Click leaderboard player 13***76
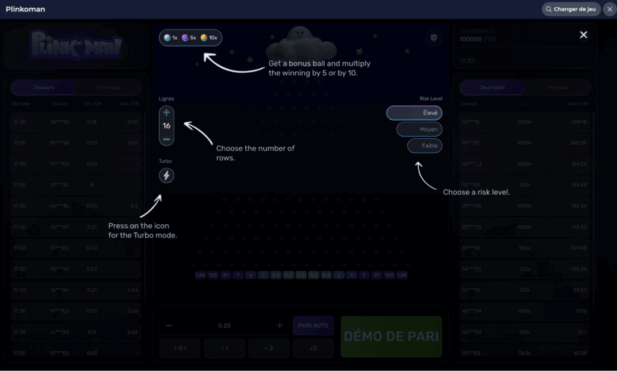The image size is (617, 371). coord(471,121)
